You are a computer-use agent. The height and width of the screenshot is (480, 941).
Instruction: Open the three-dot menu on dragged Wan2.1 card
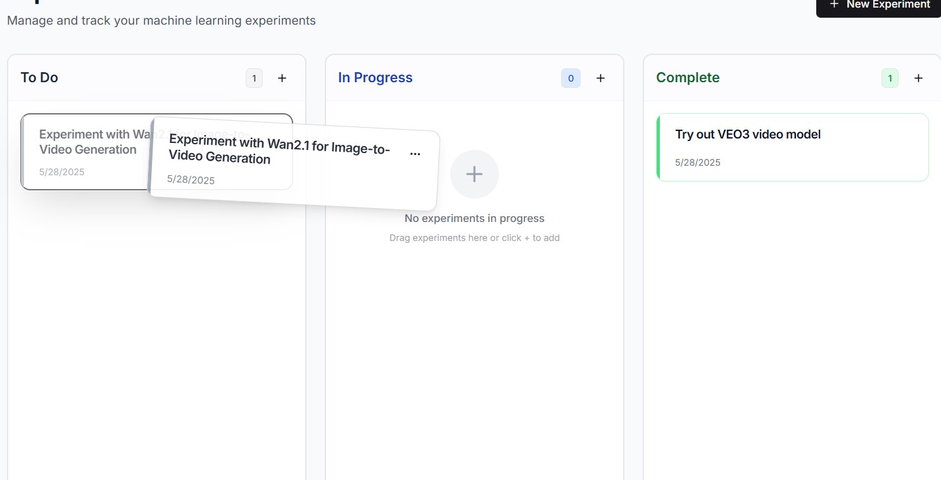pyautogui.click(x=415, y=154)
